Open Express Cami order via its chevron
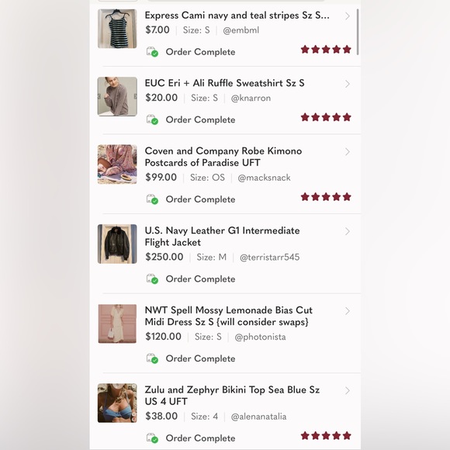Screen dimensions: 450x450 (x=348, y=16)
